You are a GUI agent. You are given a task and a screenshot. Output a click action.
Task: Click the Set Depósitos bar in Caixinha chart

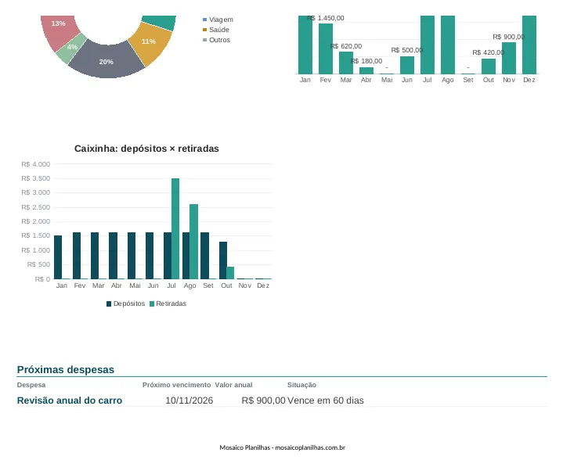[204, 255]
